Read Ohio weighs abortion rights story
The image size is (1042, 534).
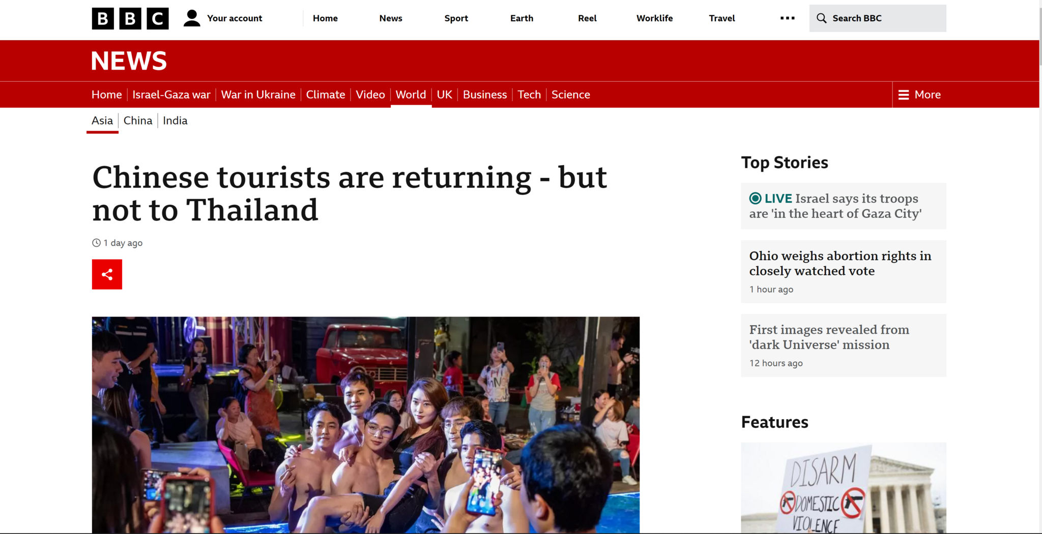tap(840, 263)
